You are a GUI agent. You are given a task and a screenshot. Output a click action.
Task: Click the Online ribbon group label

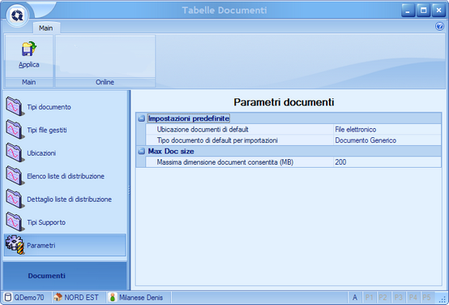[x=105, y=82]
